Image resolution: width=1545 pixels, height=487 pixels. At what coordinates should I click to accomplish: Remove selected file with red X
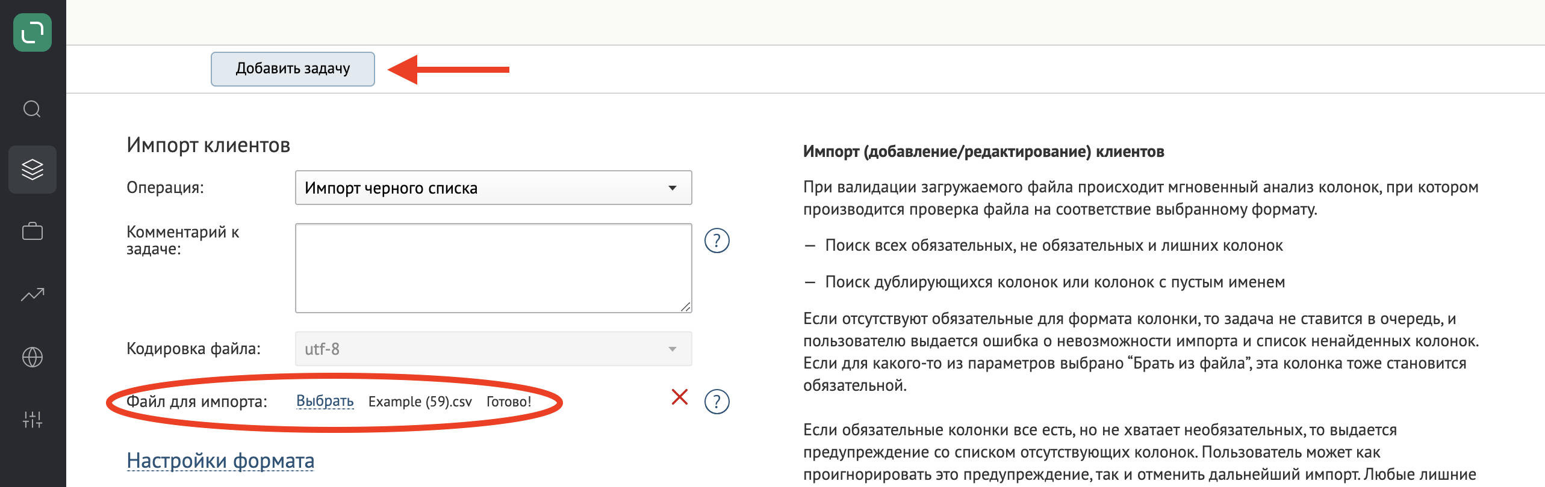(x=680, y=397)
